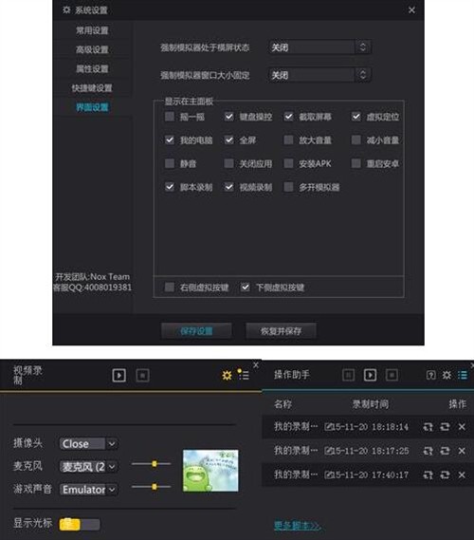The image size is (474, 540).
Task: Uncheck the 键盘操控 checkbox
Action: (228, 117)
